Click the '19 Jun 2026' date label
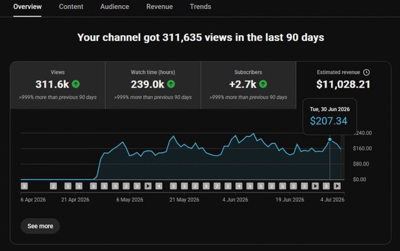Screen dimensions: 400x251 [290, 199]
